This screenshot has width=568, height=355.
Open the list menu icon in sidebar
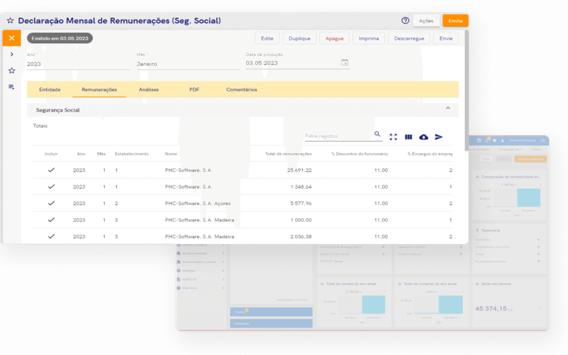coord(12,87)
